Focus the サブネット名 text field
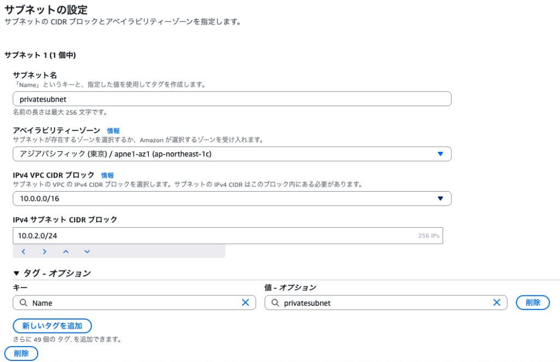This screenshot has width=560, height=362. tap(232, 99)
